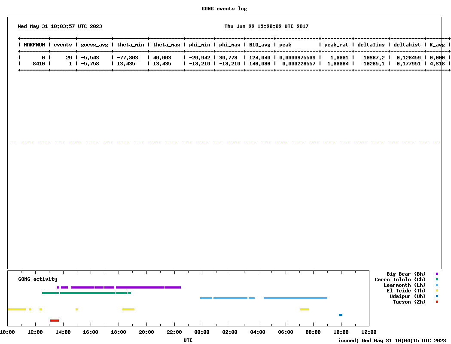Viewport: 451px width, 344px height.
Task: Click the 'Tucson (Zh)' legend label
Action: (409, 302)
